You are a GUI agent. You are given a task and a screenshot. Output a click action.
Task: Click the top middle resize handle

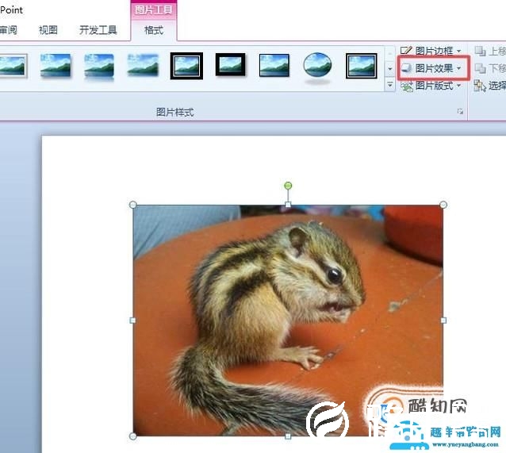tap(288, 205)
